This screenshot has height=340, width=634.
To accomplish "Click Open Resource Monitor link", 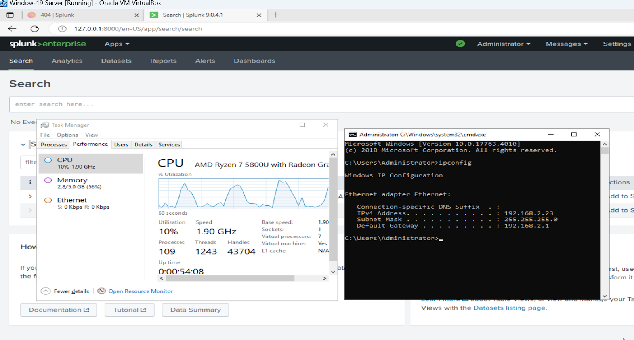I will coord(141,291).
